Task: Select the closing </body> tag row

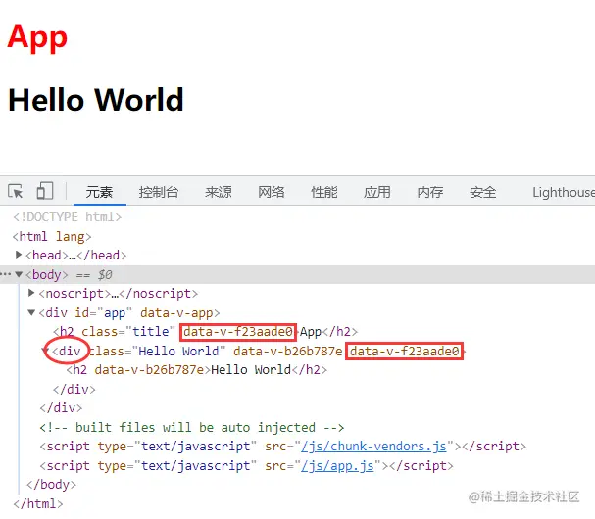Action: coord(52,484)
